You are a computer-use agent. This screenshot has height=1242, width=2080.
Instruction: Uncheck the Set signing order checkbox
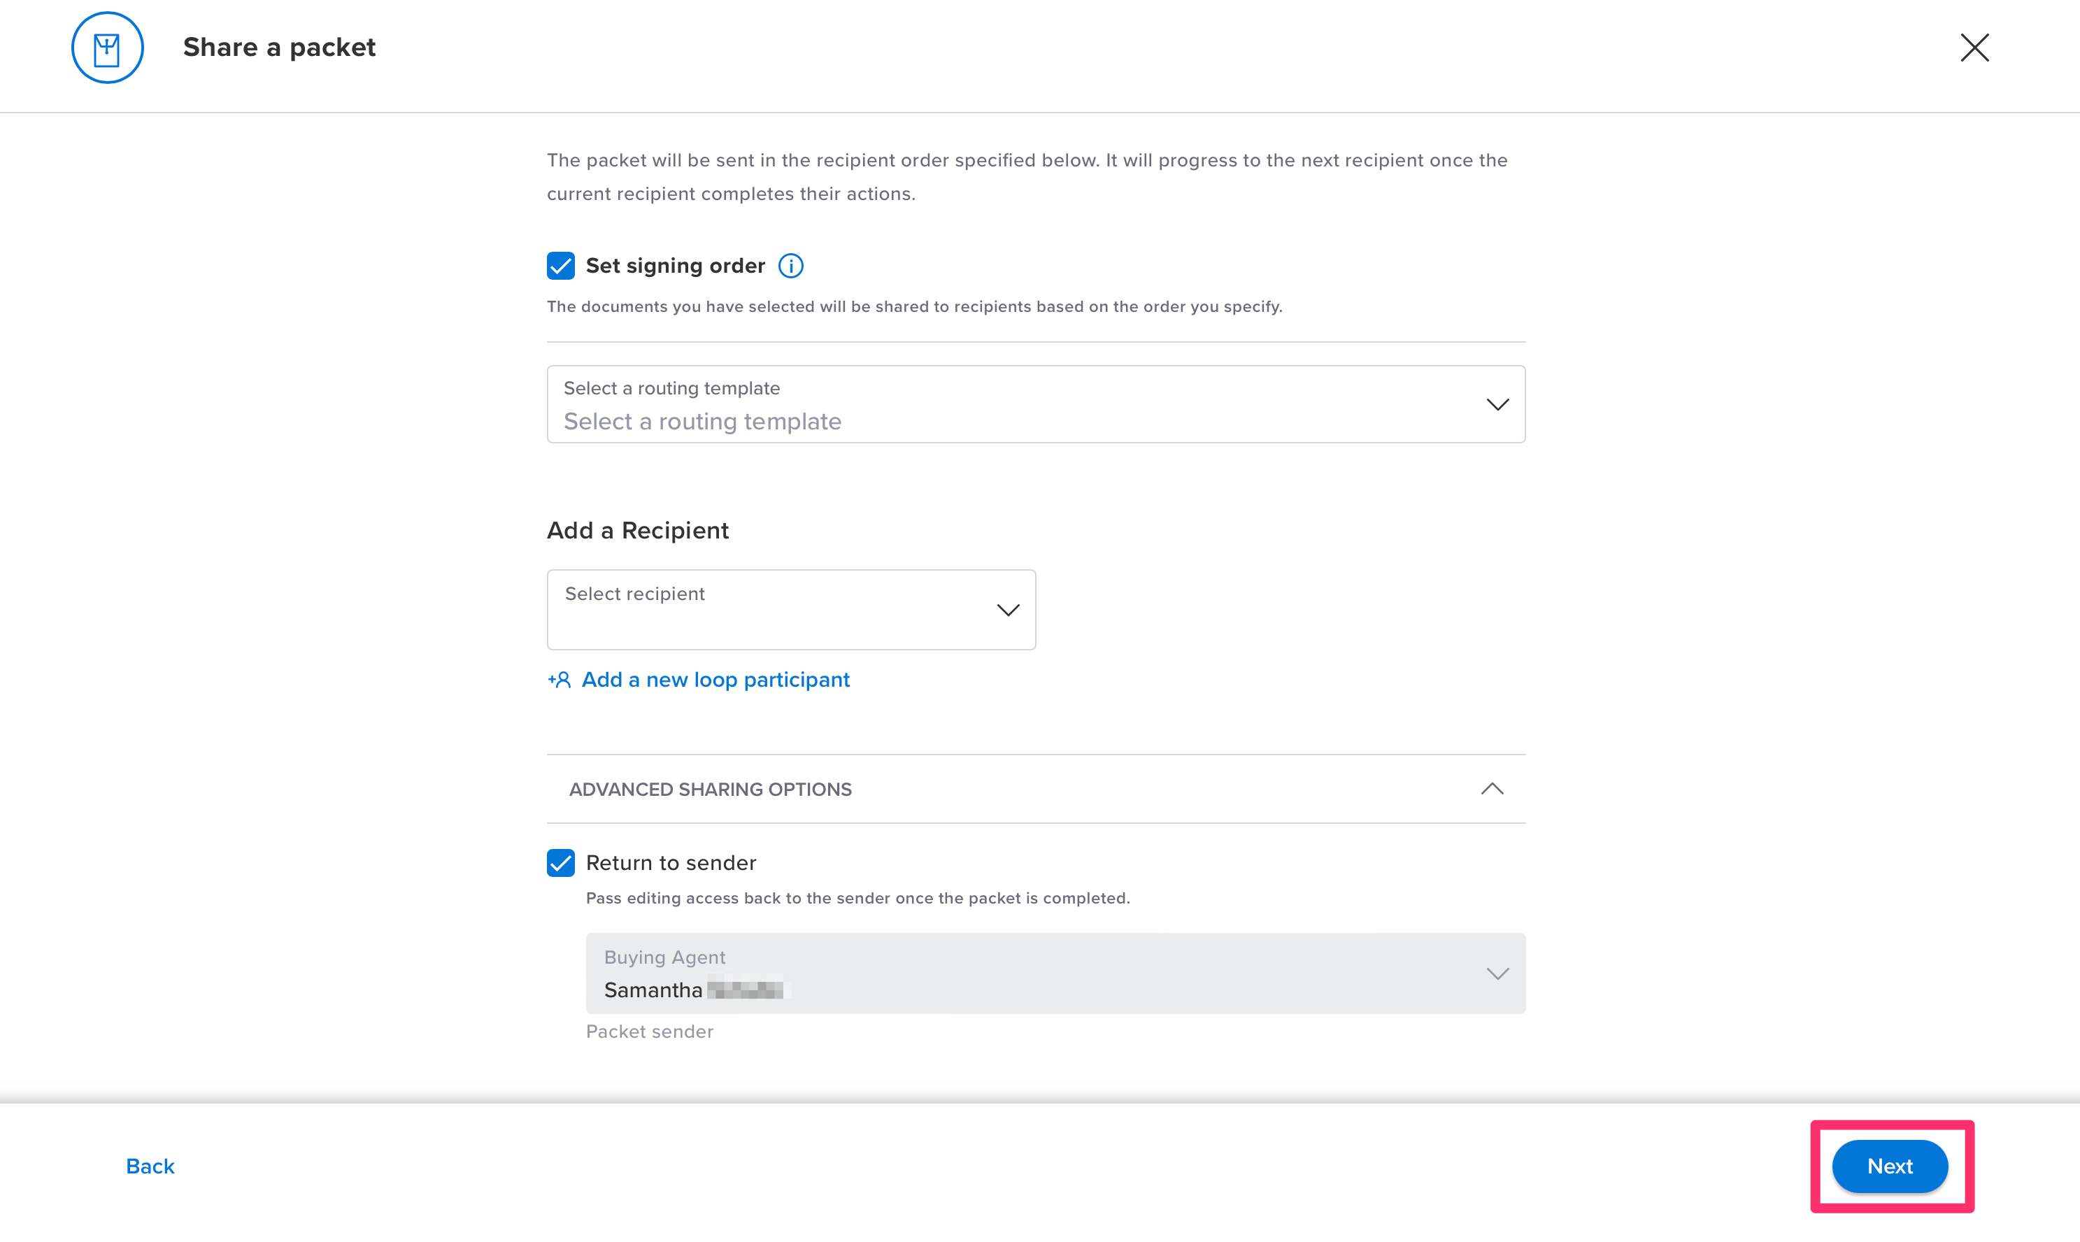[x=561, y=266]
